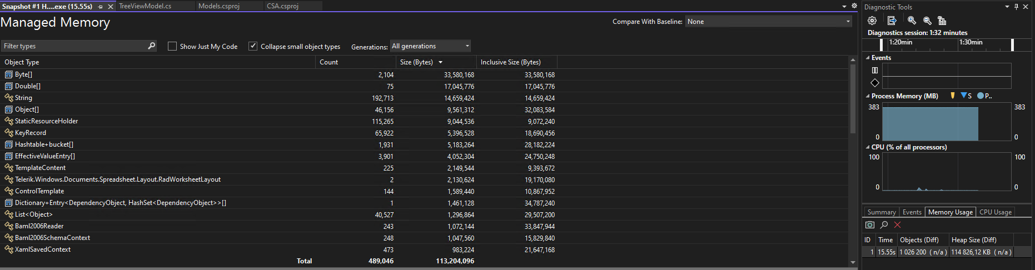Click the Double[] row icon

pos(9,86)
